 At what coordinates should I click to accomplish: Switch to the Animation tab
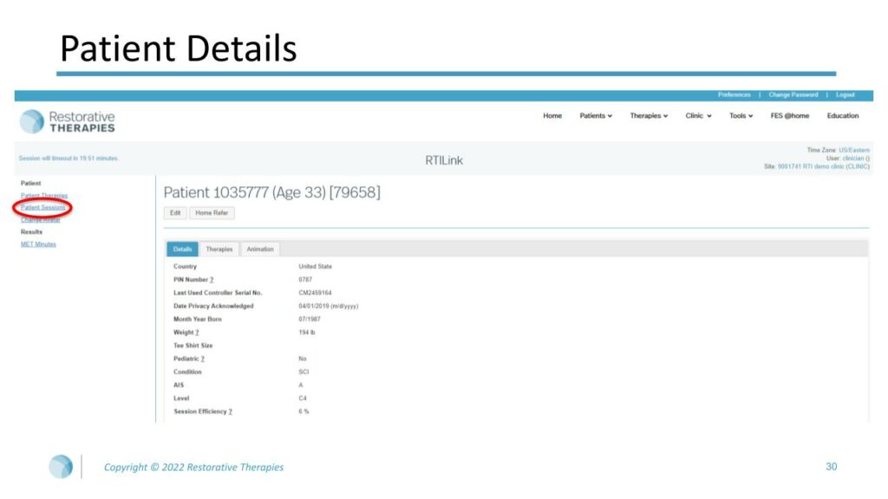point(260,249)
